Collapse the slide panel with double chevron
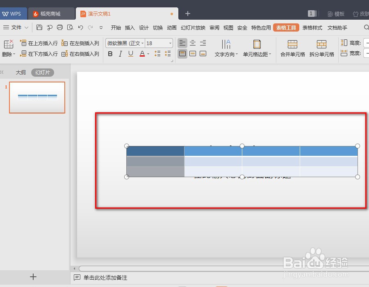The image size is (369, 287). pos(2,72)
